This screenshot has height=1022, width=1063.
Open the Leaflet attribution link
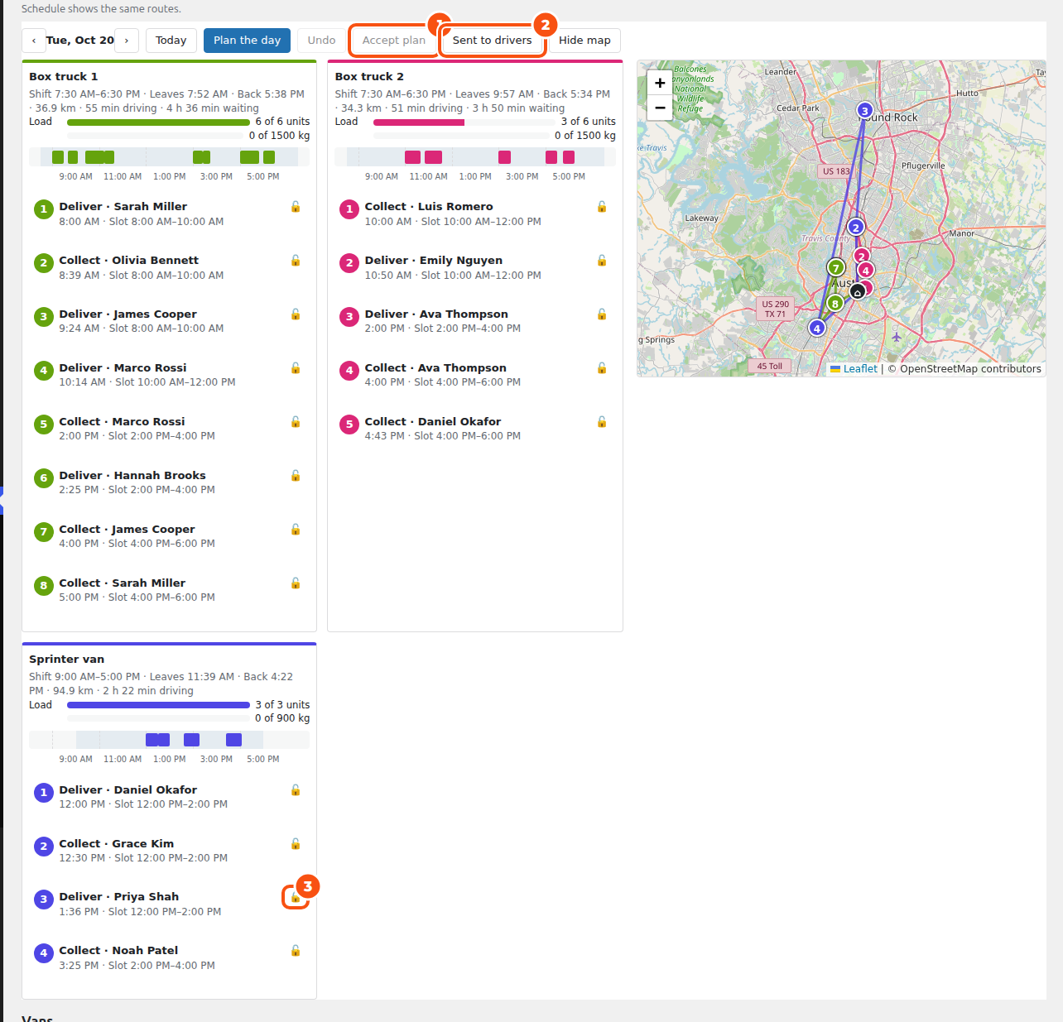coord(854,369)
